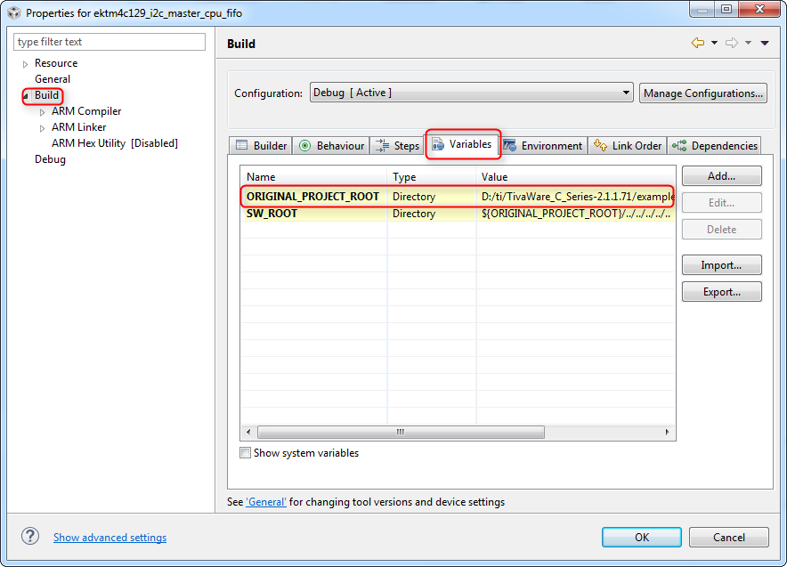
Task: Collapse the Build tree node
Action: (25, 96)
